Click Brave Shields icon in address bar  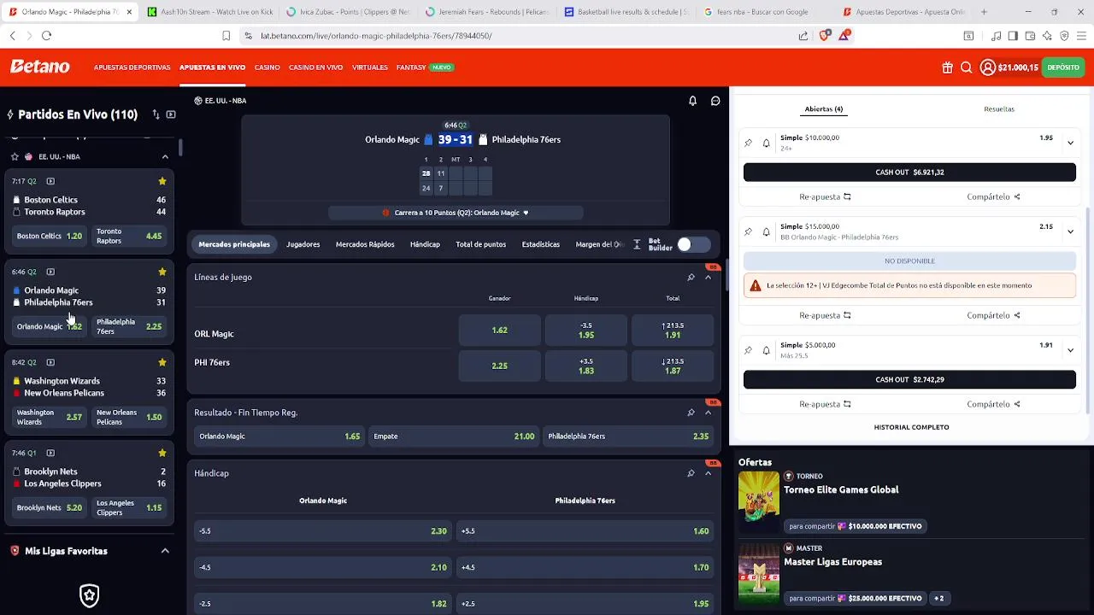pos(824,36)
